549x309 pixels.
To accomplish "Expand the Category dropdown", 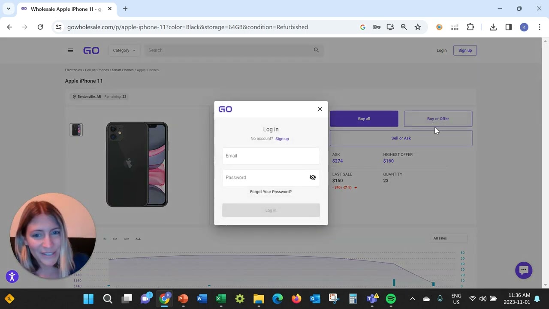I will tap(124, 50).
